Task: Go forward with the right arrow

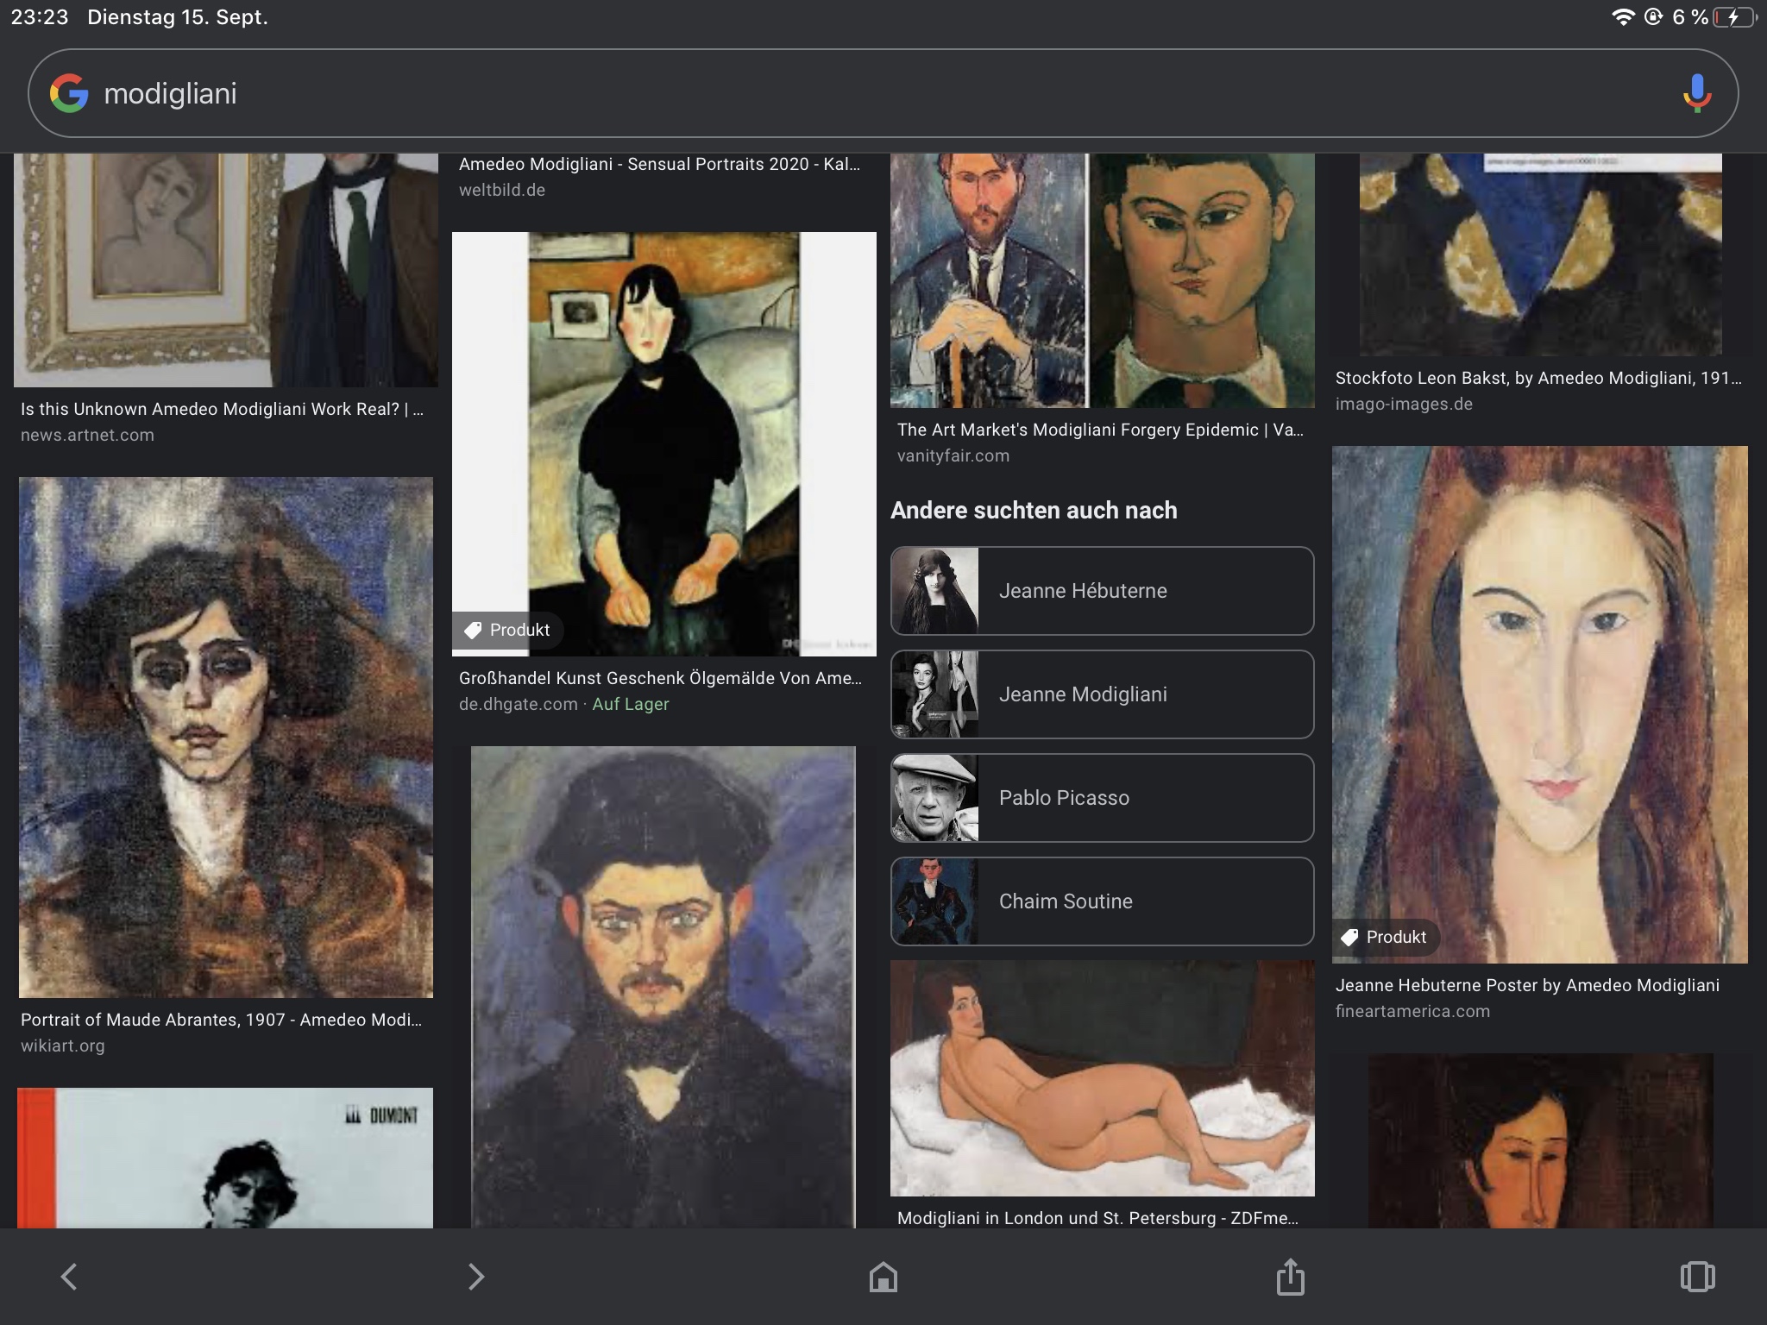Action: (x=475, y=1277)
